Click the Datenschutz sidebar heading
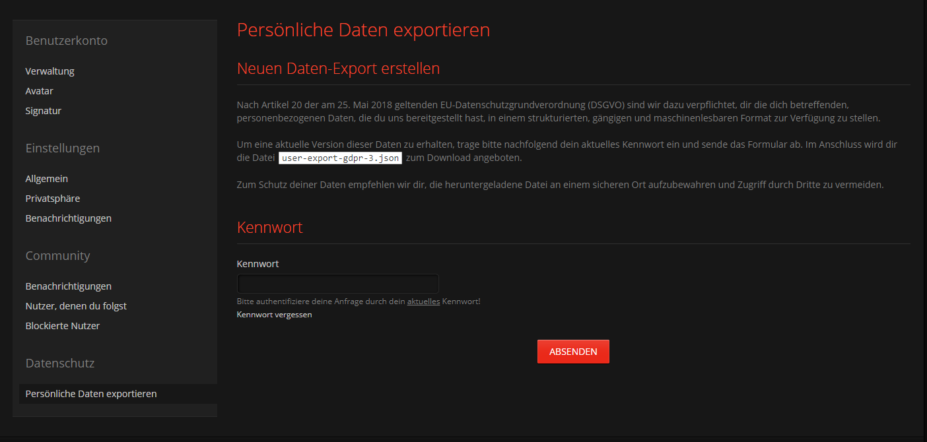 (59, 363)
